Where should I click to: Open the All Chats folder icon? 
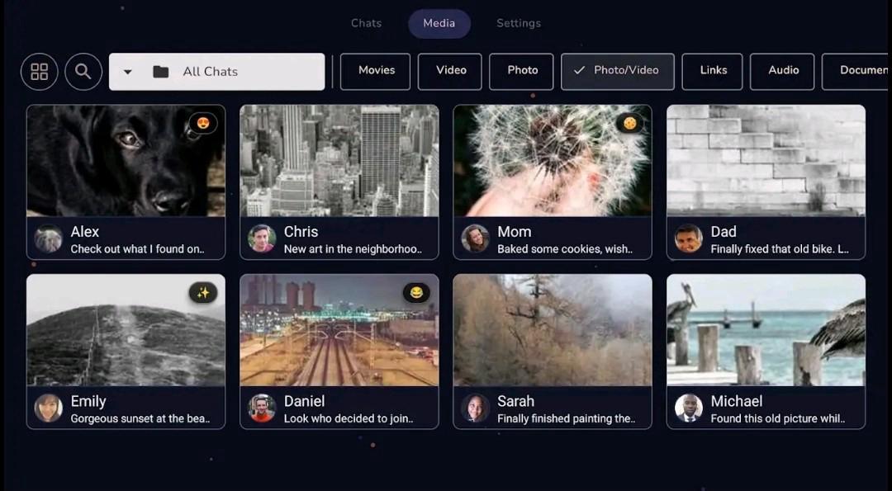click(x=159, y=72)
